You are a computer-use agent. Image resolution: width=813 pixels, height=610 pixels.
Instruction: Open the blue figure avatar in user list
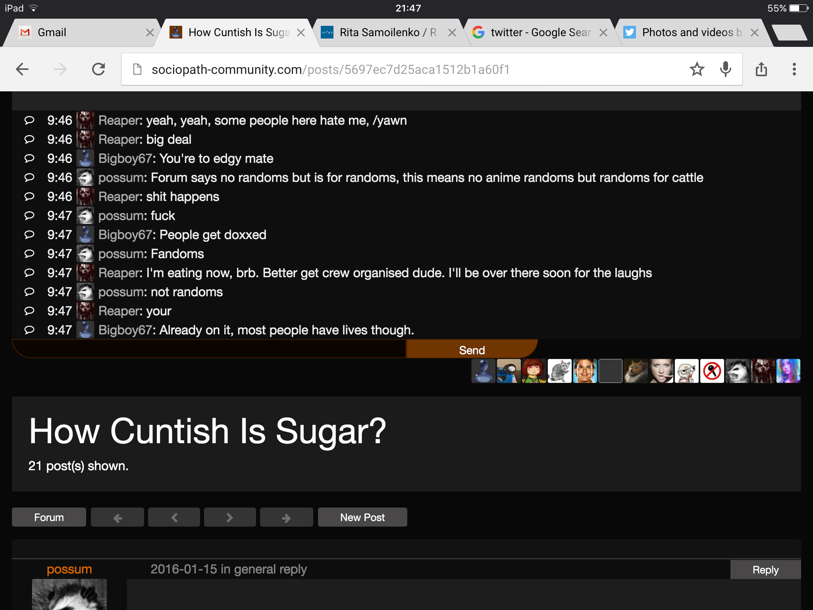pyautogui.click(x=484, y=371)
